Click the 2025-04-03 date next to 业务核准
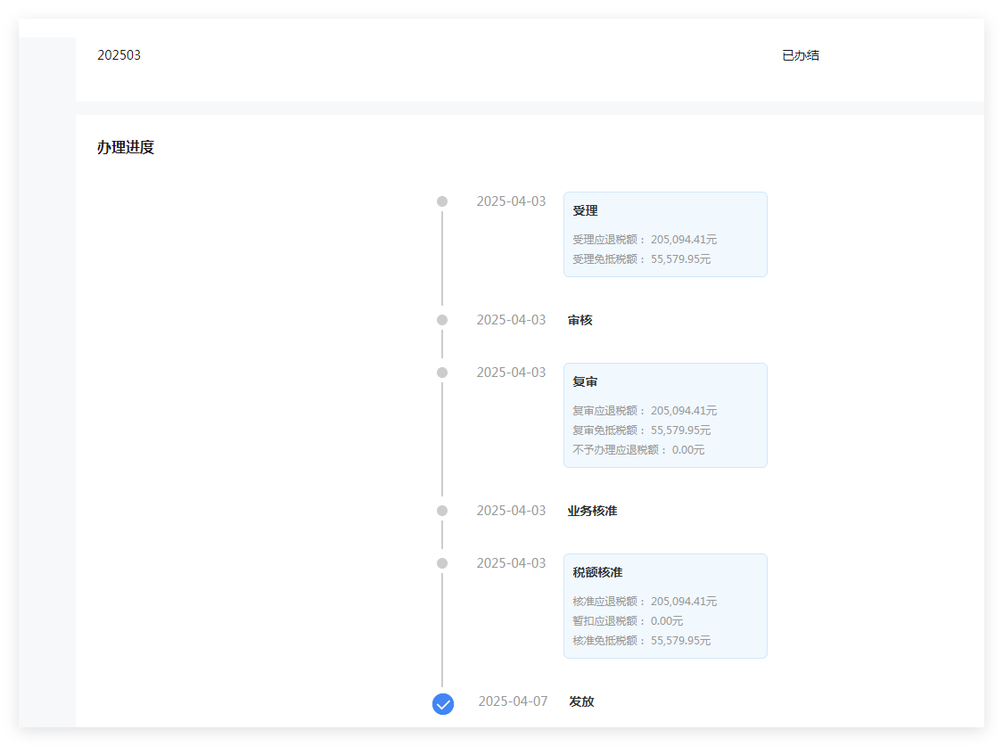Viewport: 1003px width, 746px height. tap(511, 511)
